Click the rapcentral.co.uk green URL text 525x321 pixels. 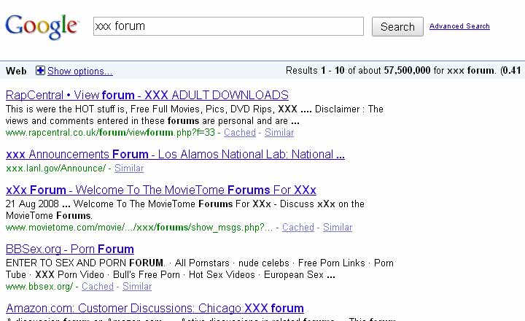[110, 133]
